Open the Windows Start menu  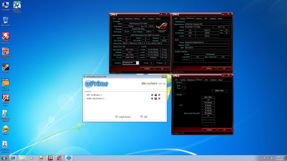pos(4,158)
